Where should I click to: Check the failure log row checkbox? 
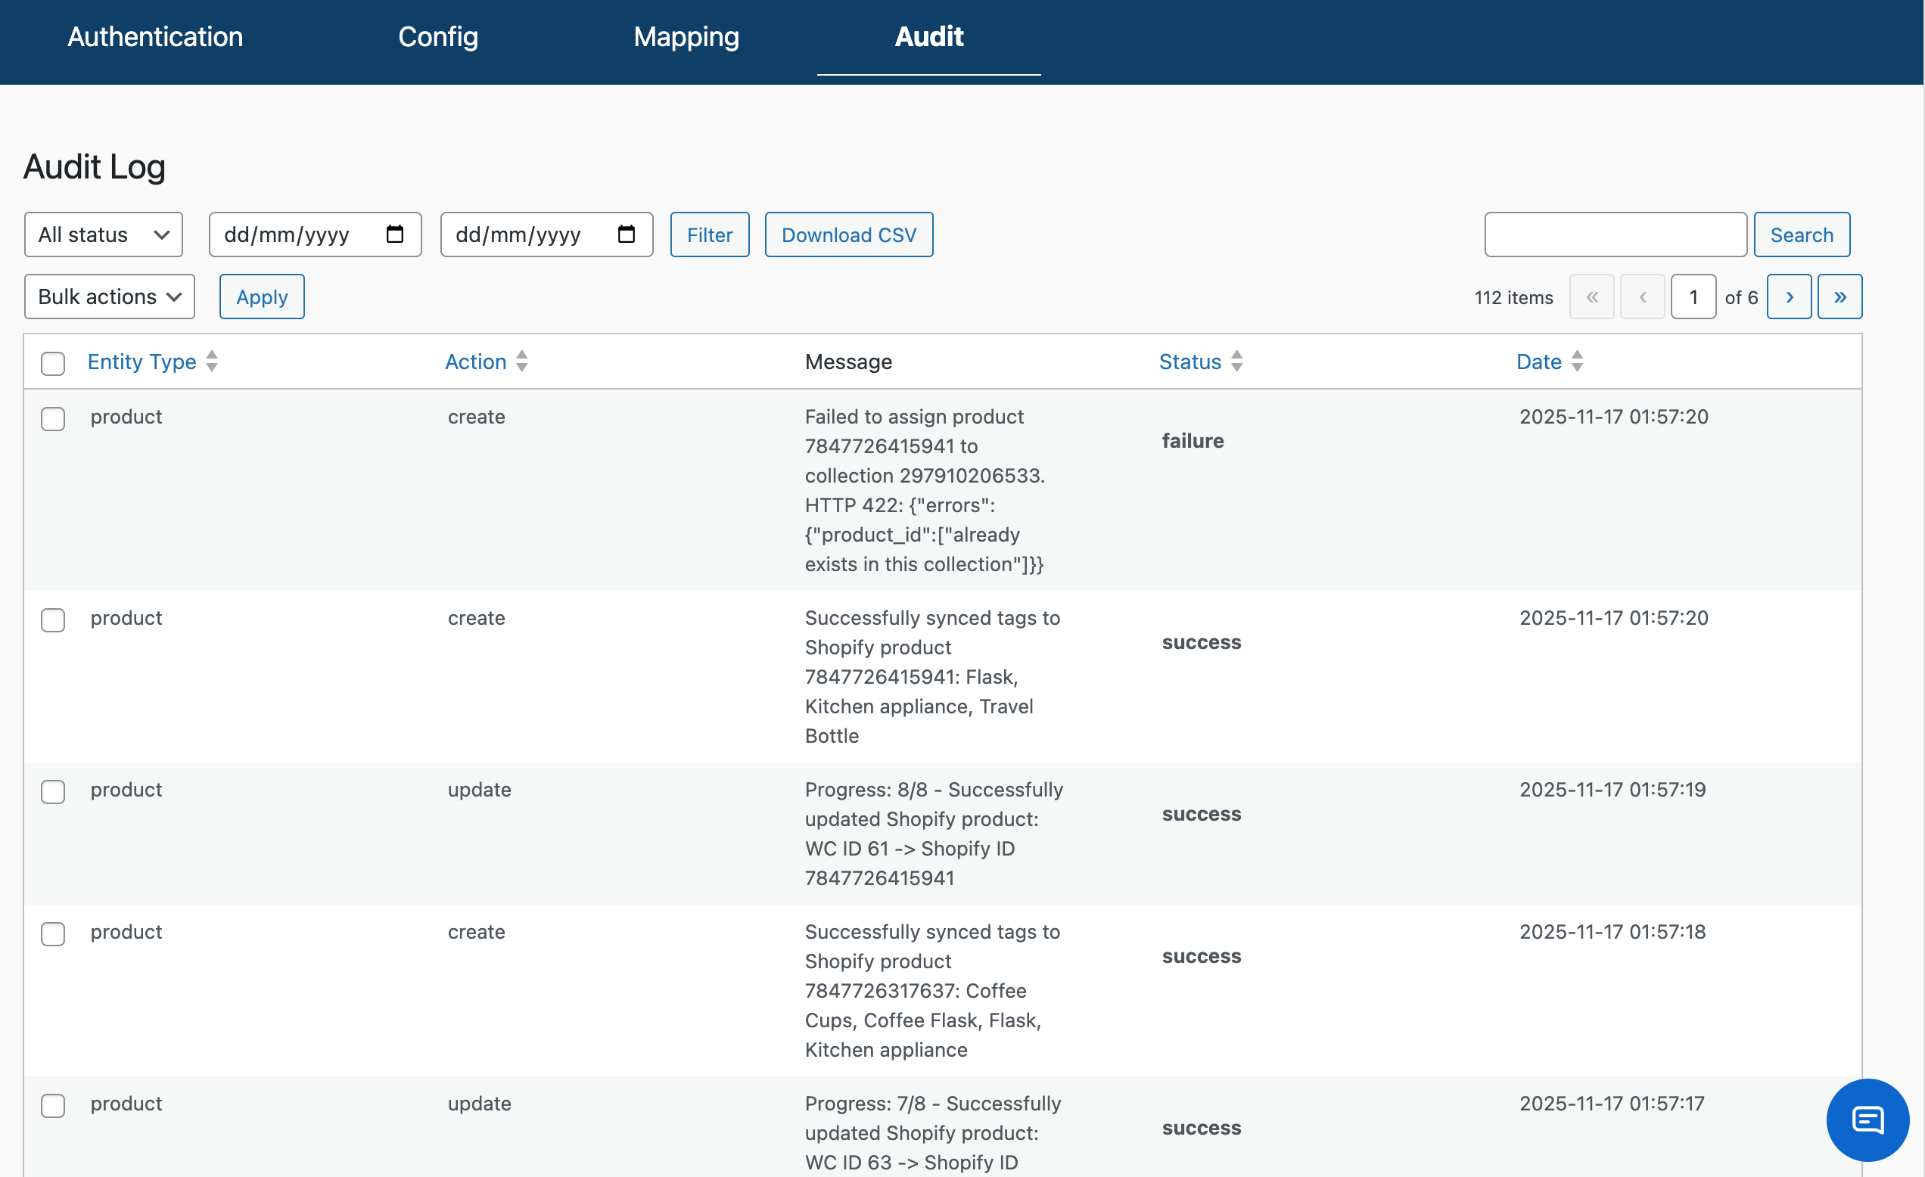pos(53,418)
